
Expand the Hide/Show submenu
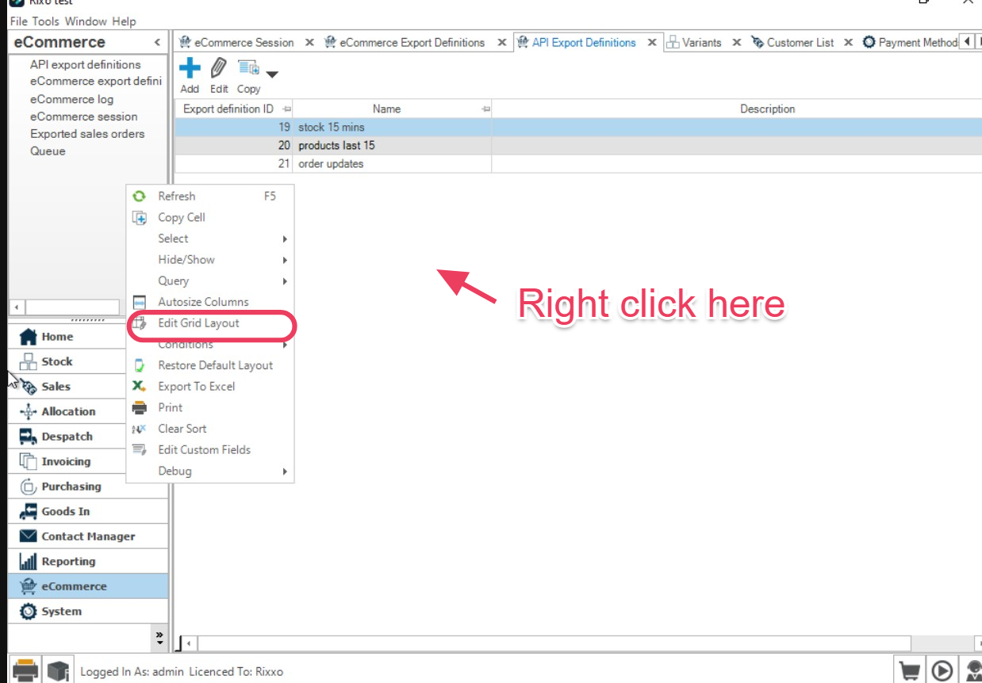(210, 260)
